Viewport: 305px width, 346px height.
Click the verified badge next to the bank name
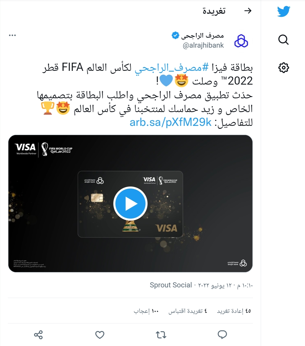175,35
